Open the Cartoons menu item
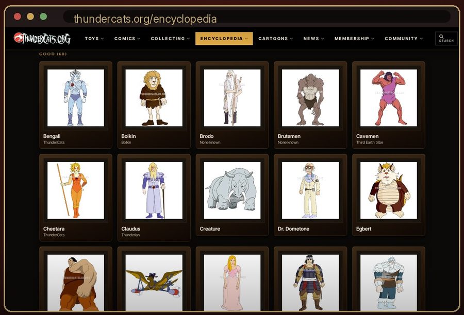The width and height of the screenshot is (464, 315). pos(273,39)
